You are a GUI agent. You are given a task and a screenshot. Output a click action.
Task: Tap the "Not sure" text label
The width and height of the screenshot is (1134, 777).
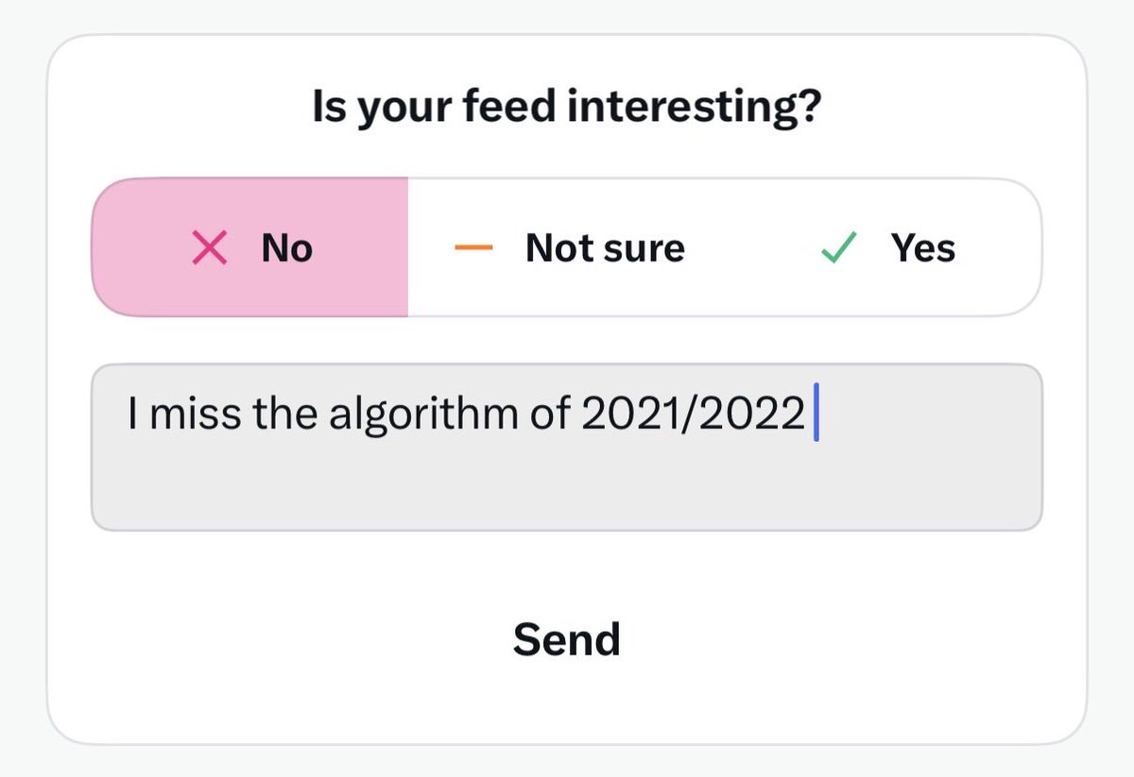(x=605, y=248)
